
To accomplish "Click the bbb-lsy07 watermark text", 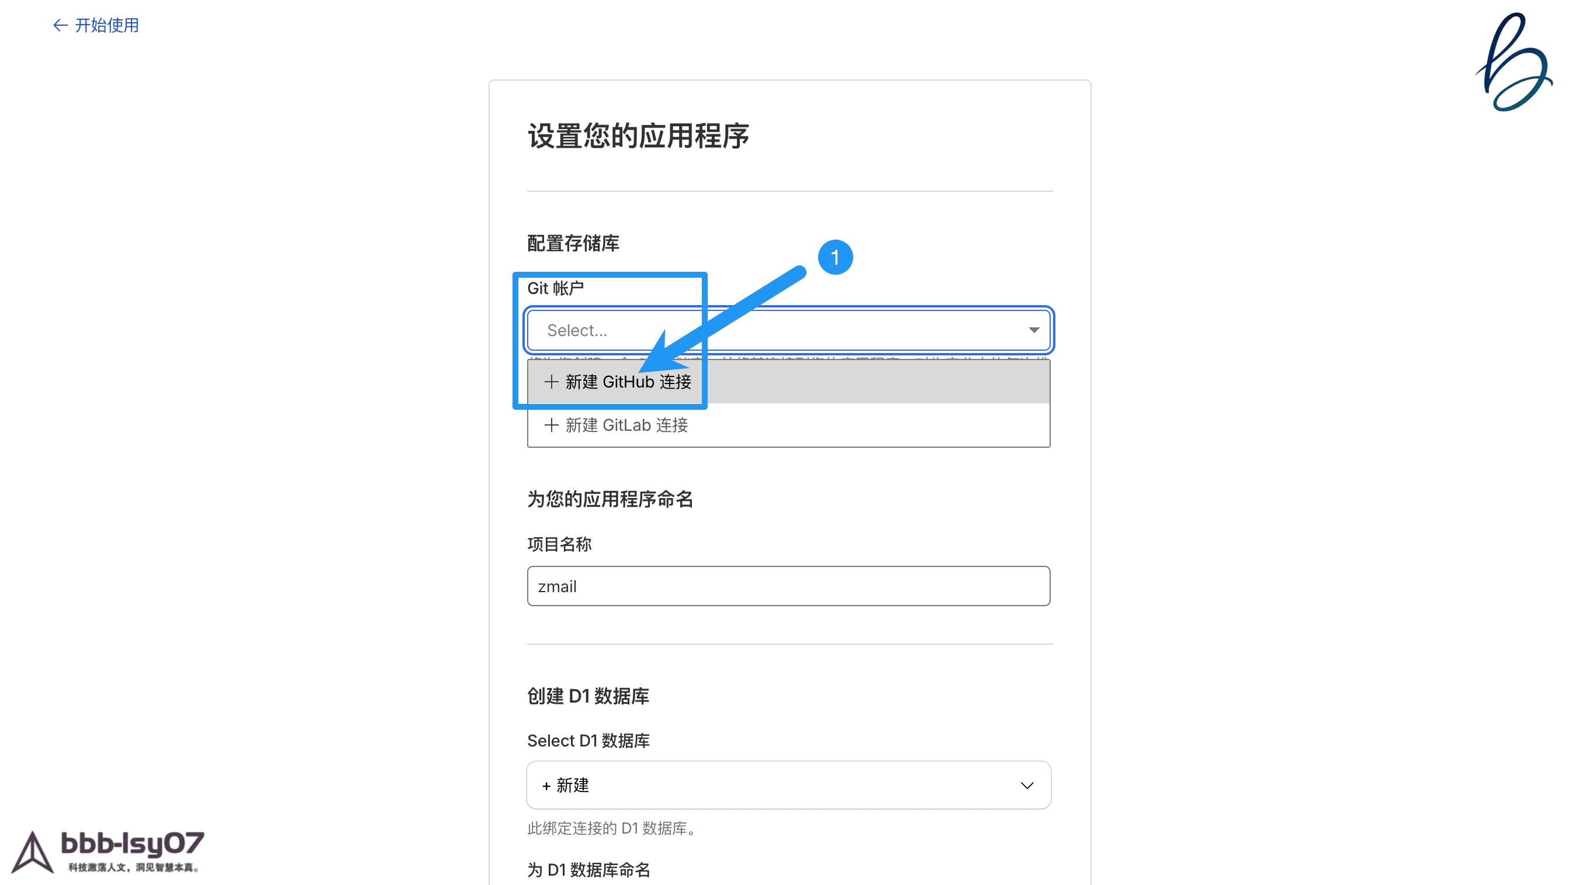I will point(133,843).
